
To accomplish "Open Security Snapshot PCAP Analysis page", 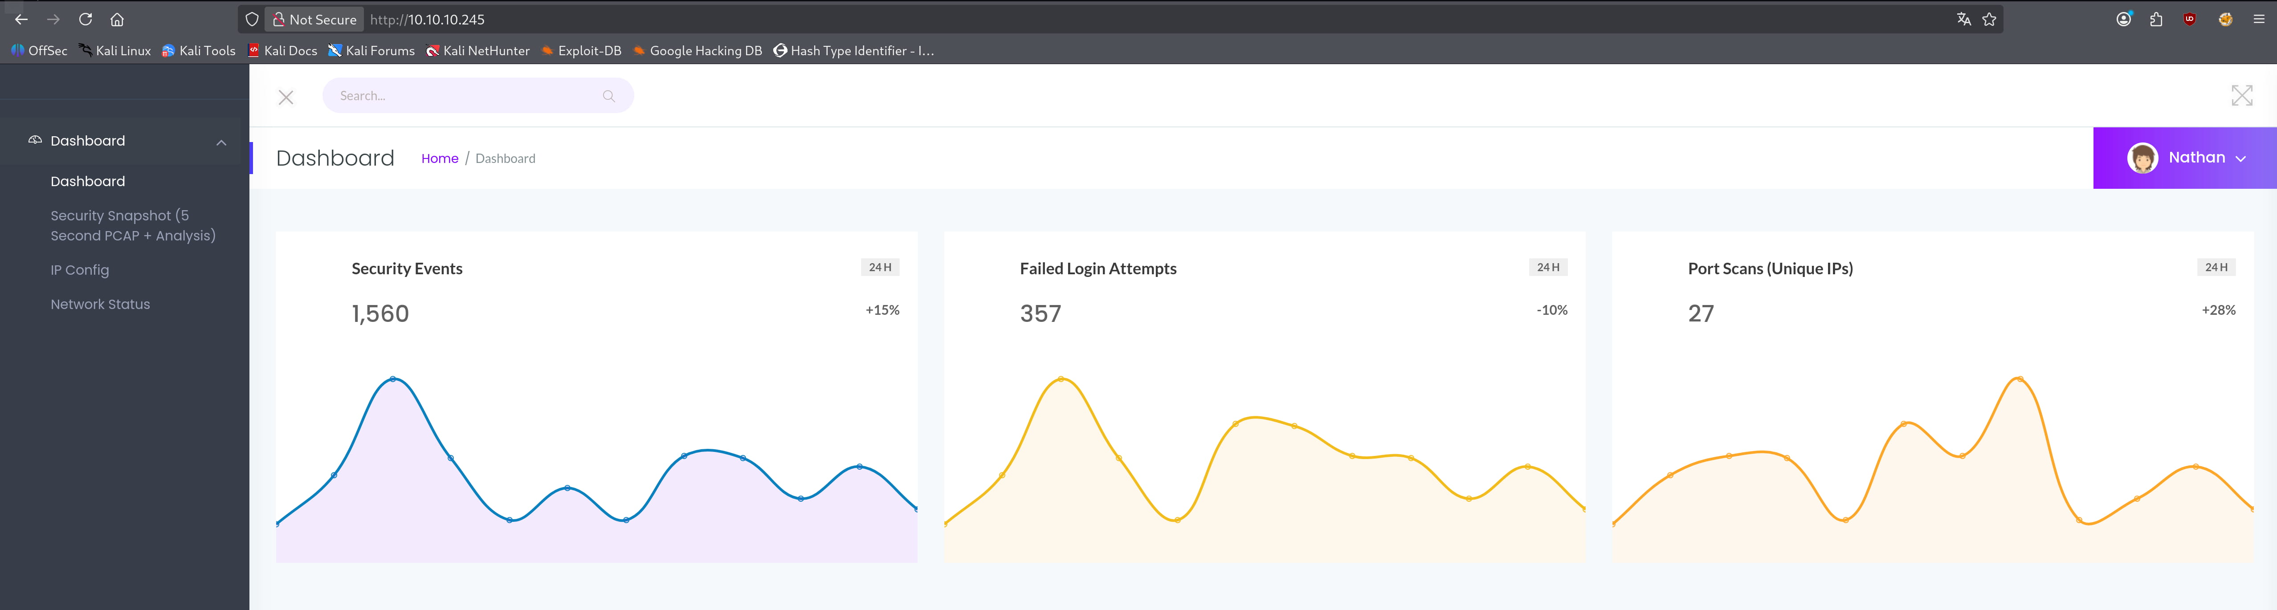I will click(133, 225).
